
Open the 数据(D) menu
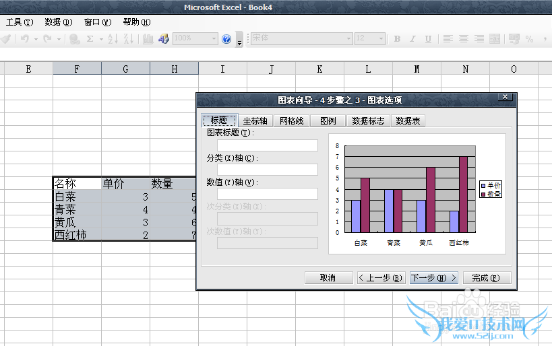click(x=59, y=22)
